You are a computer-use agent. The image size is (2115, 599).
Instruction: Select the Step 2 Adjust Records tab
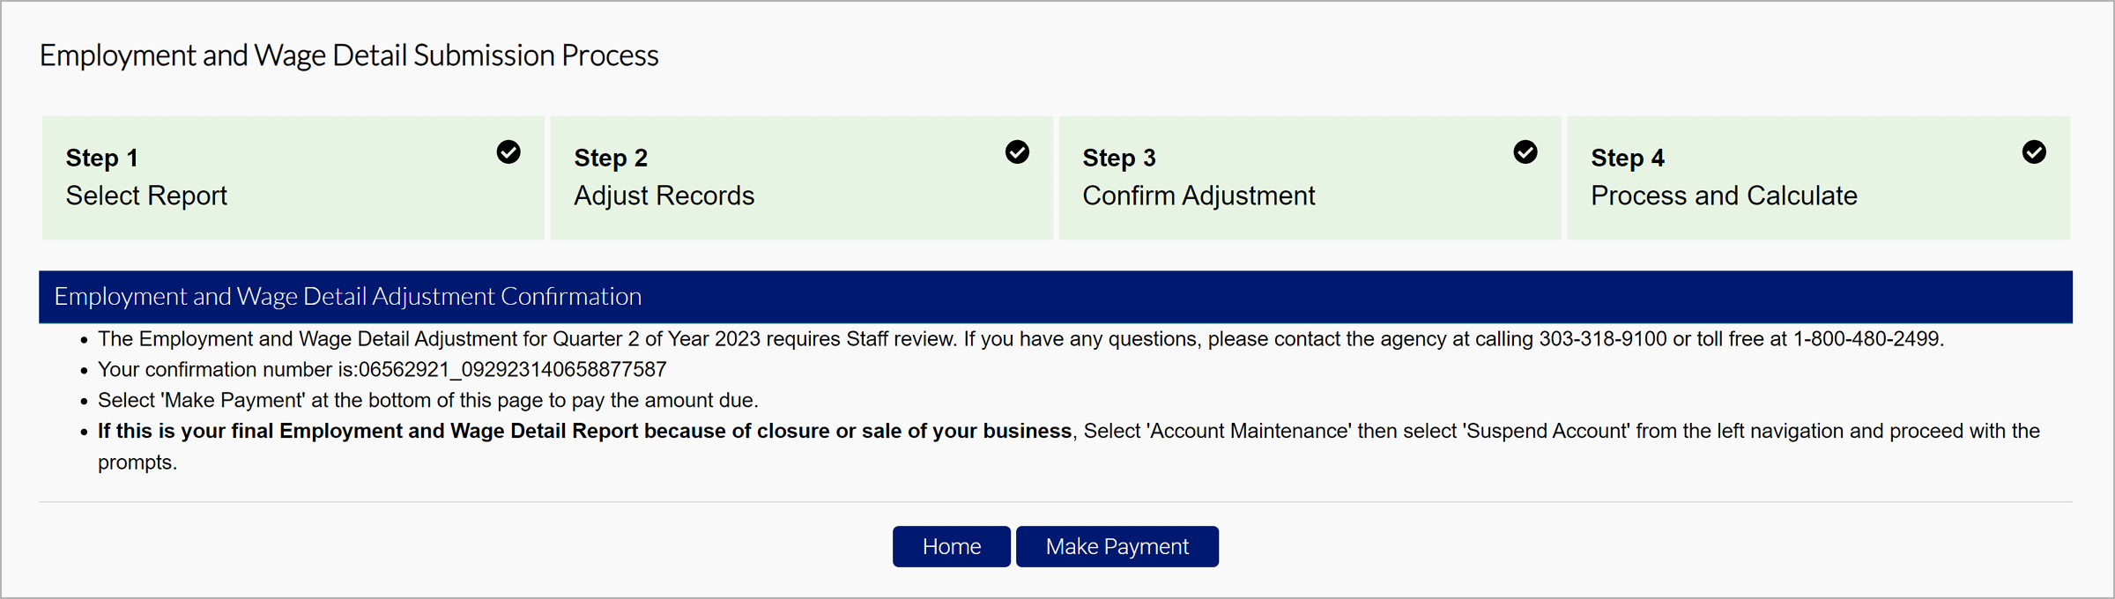801,178
